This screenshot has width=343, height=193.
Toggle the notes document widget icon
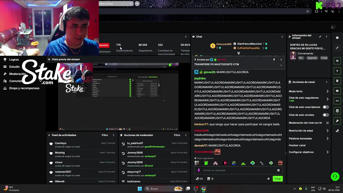coord(337,81)
